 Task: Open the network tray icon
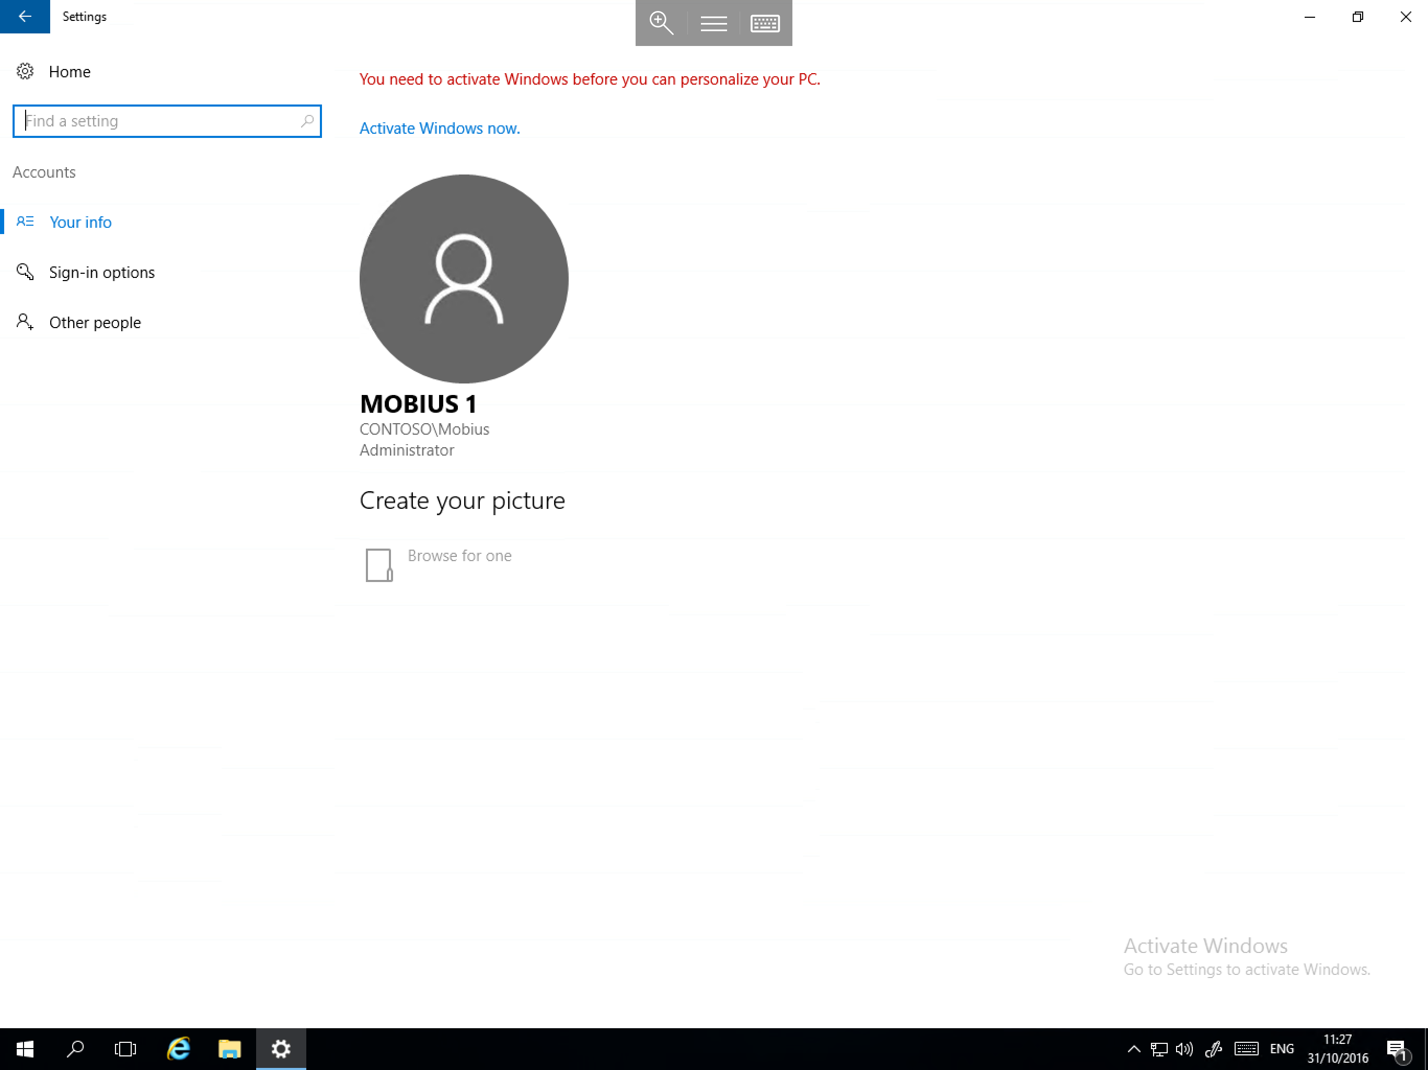point(1159,1049)
